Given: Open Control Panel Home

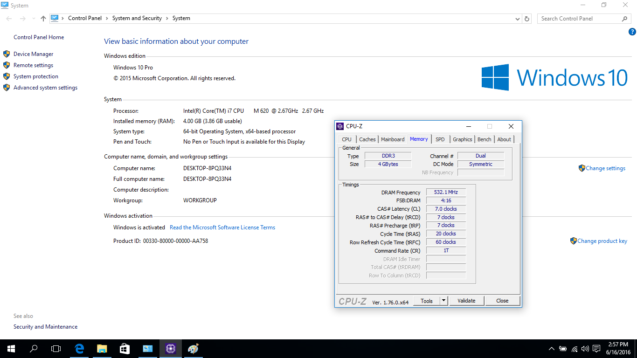Looking at the screenshot, I should coord(39,37).
